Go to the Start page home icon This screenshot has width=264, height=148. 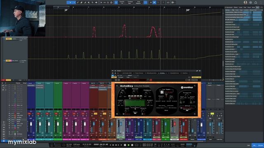click(x=256, y=2)
